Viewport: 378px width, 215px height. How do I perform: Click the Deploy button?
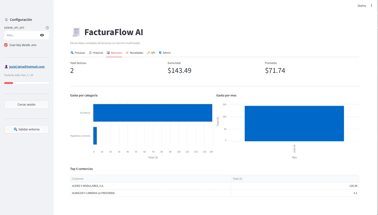[x=362, y=6]
